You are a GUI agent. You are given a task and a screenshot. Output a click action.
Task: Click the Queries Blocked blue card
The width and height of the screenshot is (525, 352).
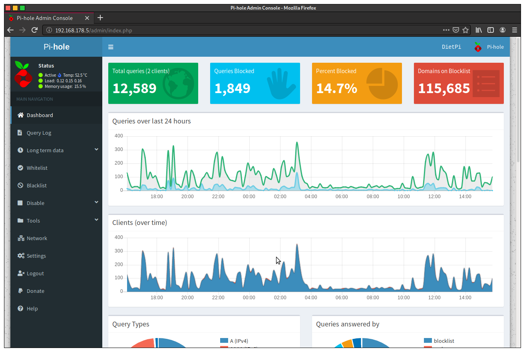(255, 83)
